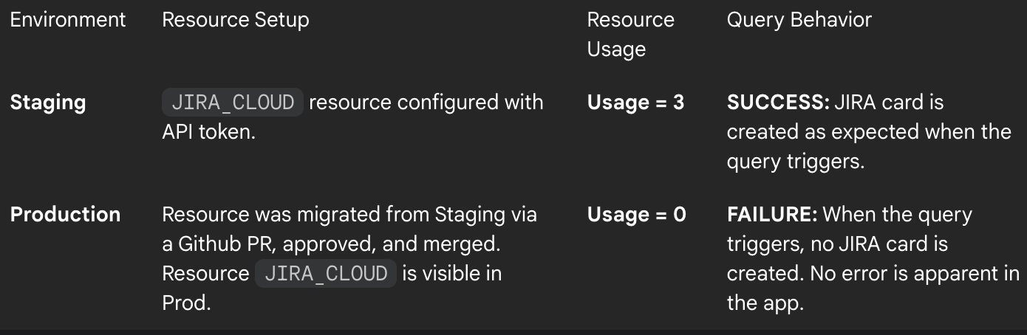
Task: Click "the app." at end of failure description
Action: point(765,303)
